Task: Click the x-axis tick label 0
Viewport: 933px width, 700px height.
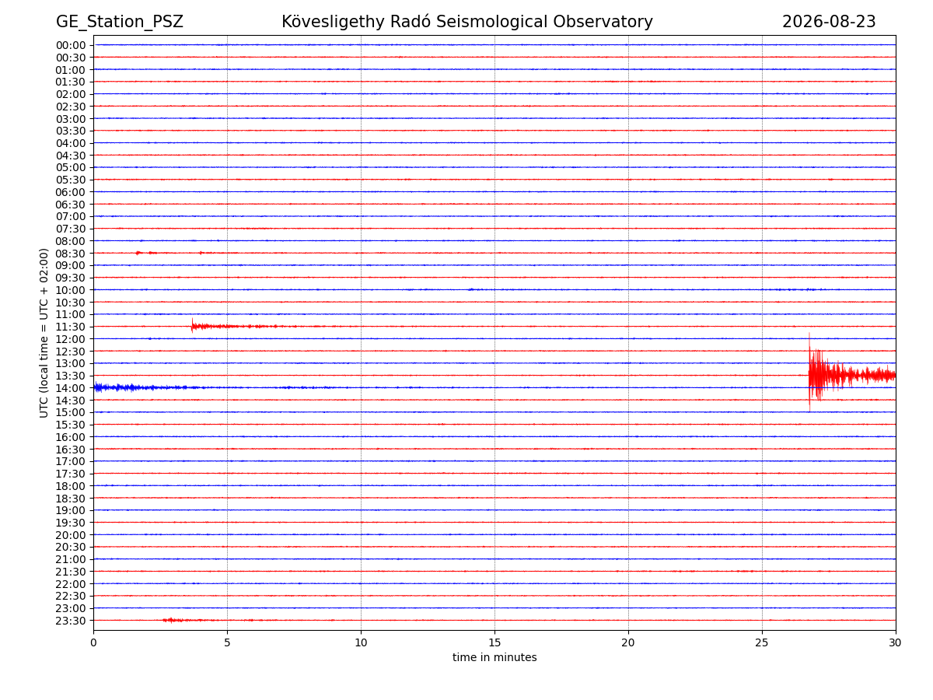Action: coord(93,642)
